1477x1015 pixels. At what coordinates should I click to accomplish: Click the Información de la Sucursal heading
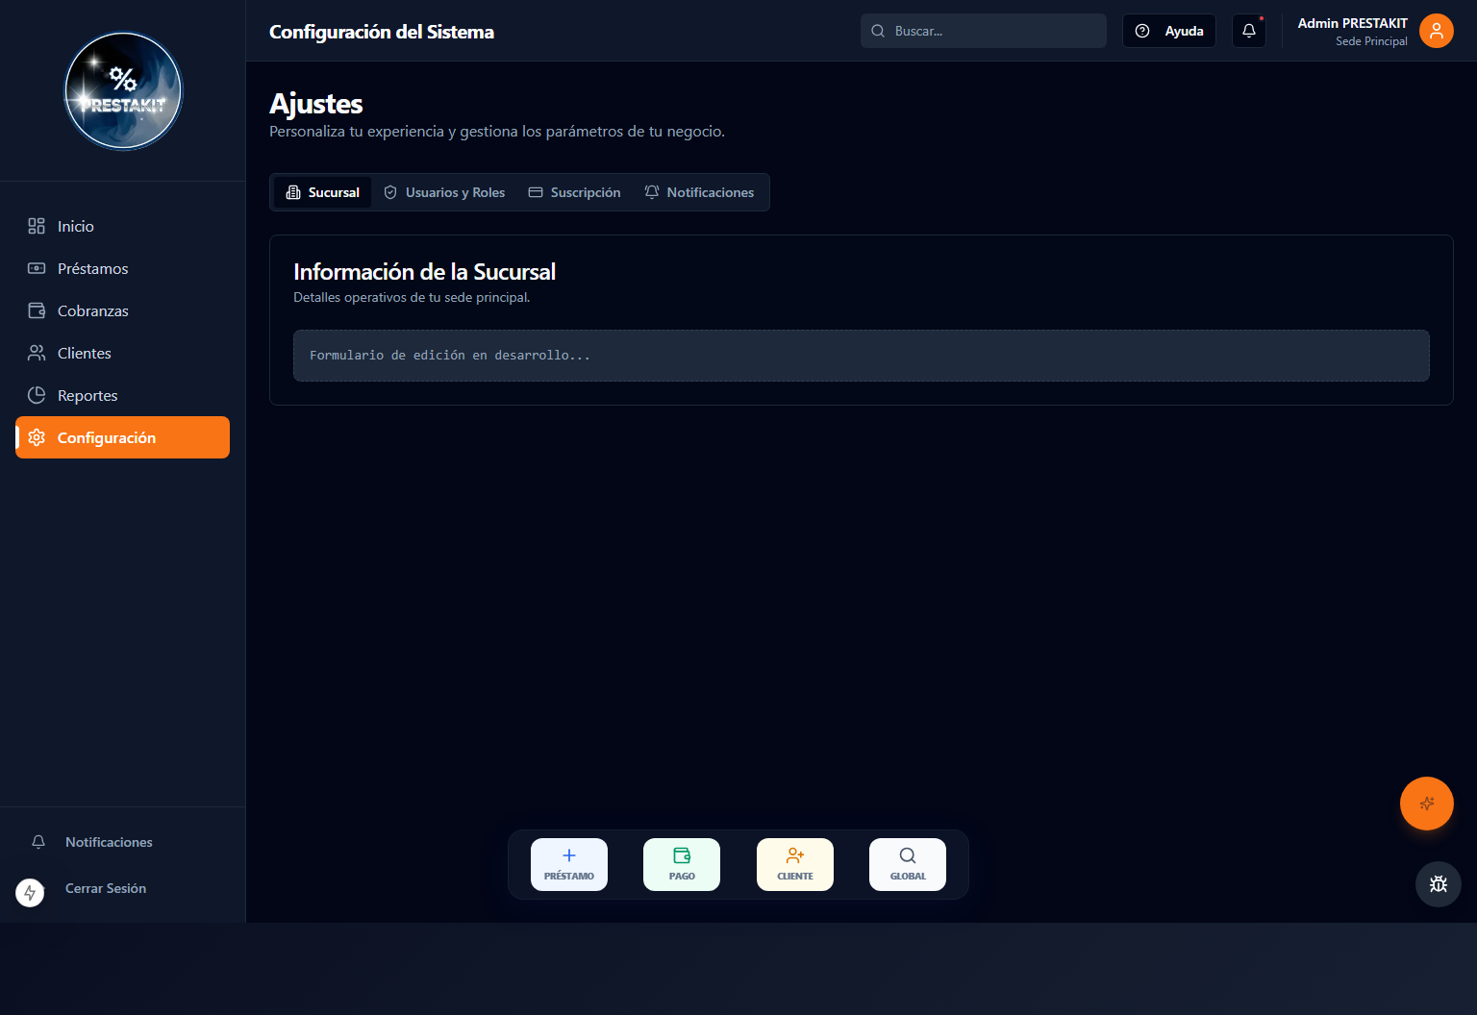(424, 272)
